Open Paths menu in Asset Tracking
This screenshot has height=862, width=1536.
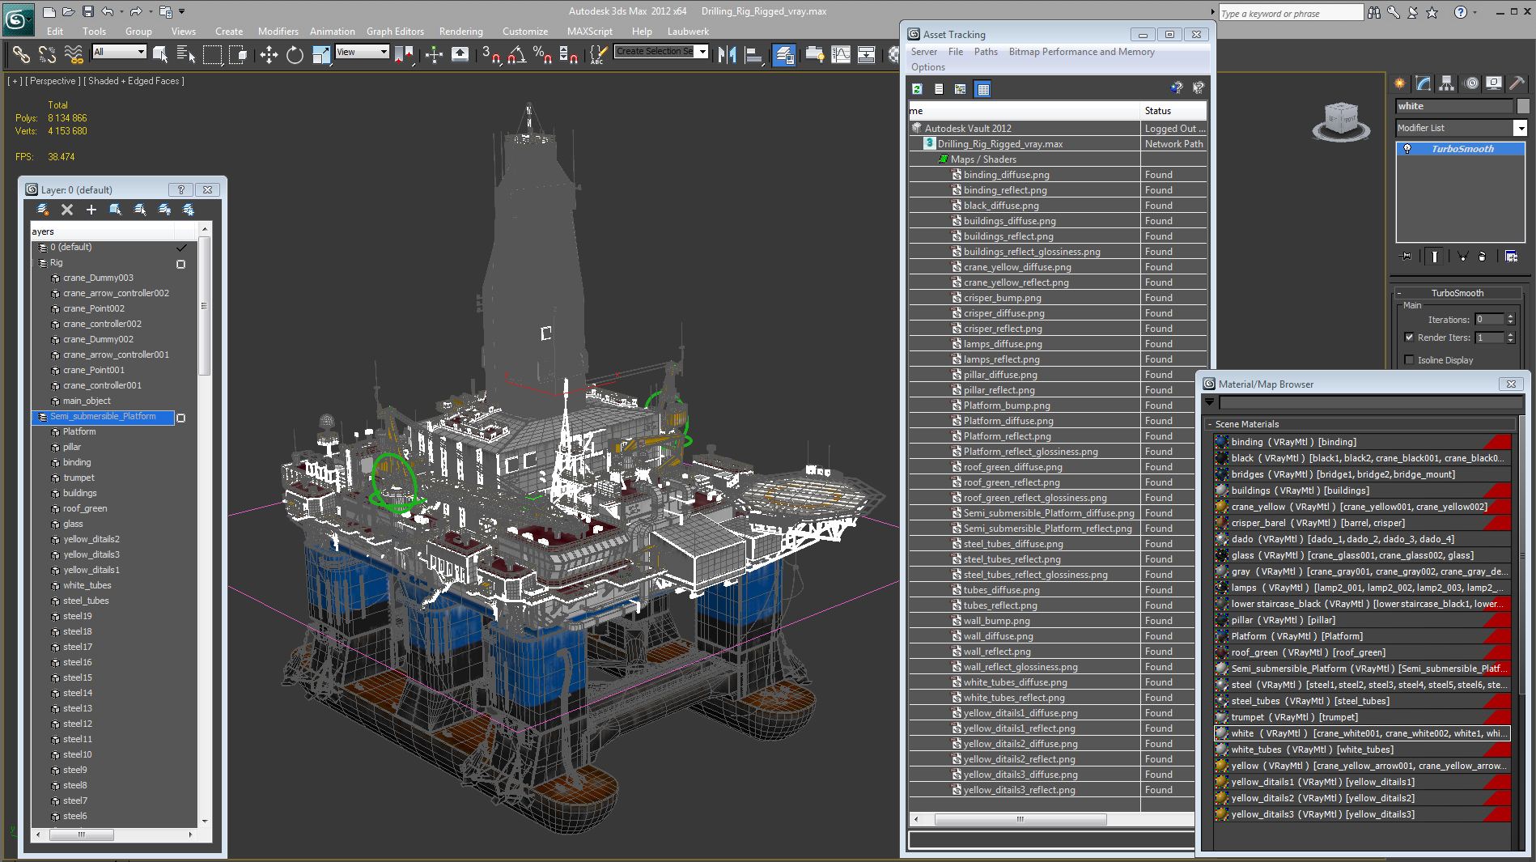pos(985,52)
